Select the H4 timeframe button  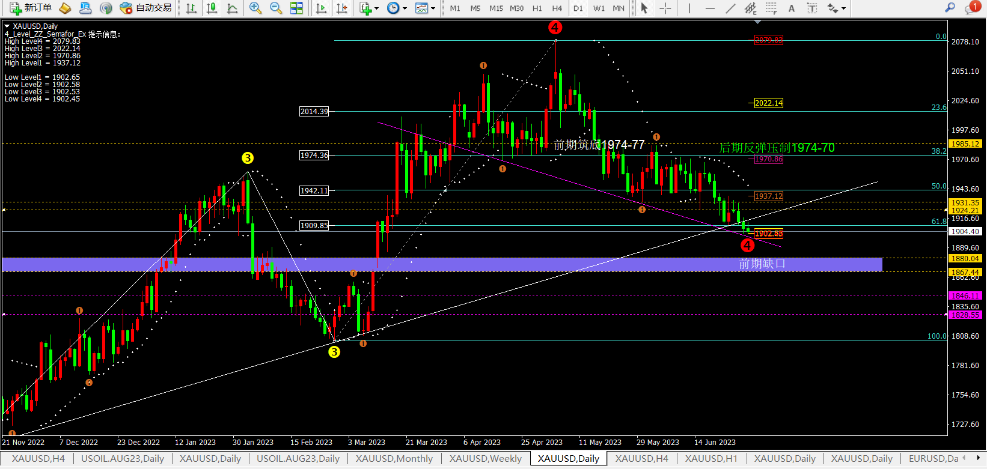pos(557,8)
